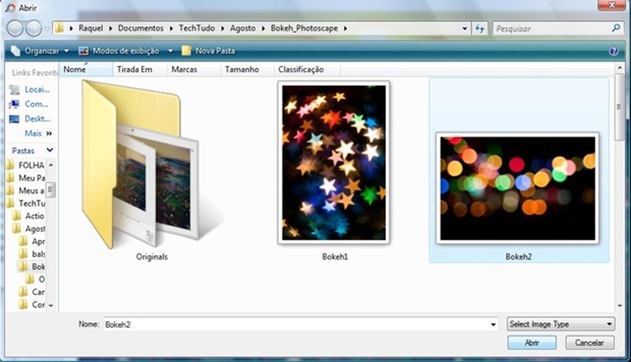The height and width of the screenshot is (362, 631).
Task: Click the Abrir button
Action: [x=532, y=343]
